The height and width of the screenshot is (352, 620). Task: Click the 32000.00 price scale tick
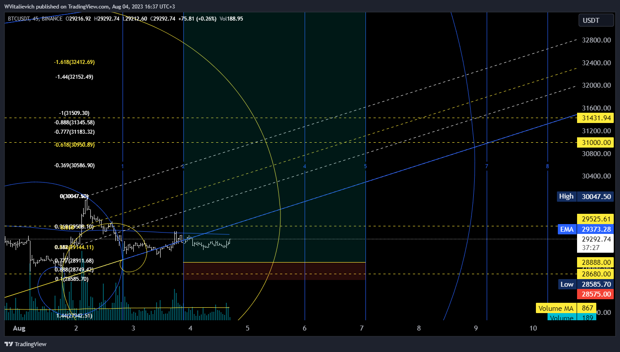(x=596, y=85)
